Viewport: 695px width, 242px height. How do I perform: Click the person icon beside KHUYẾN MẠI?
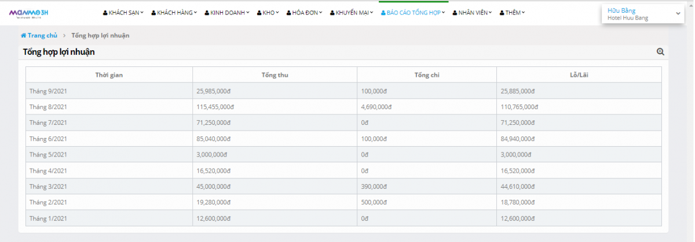pyautogui.click(x=332, y=13)
